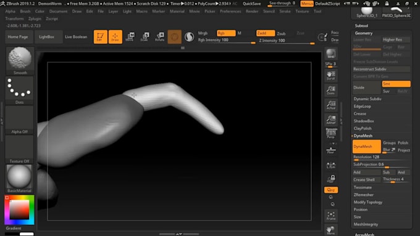This screenshot has height=236, width=420.
Task: Collapse the DynaMesh section header
Action: (x=363, y=136)
